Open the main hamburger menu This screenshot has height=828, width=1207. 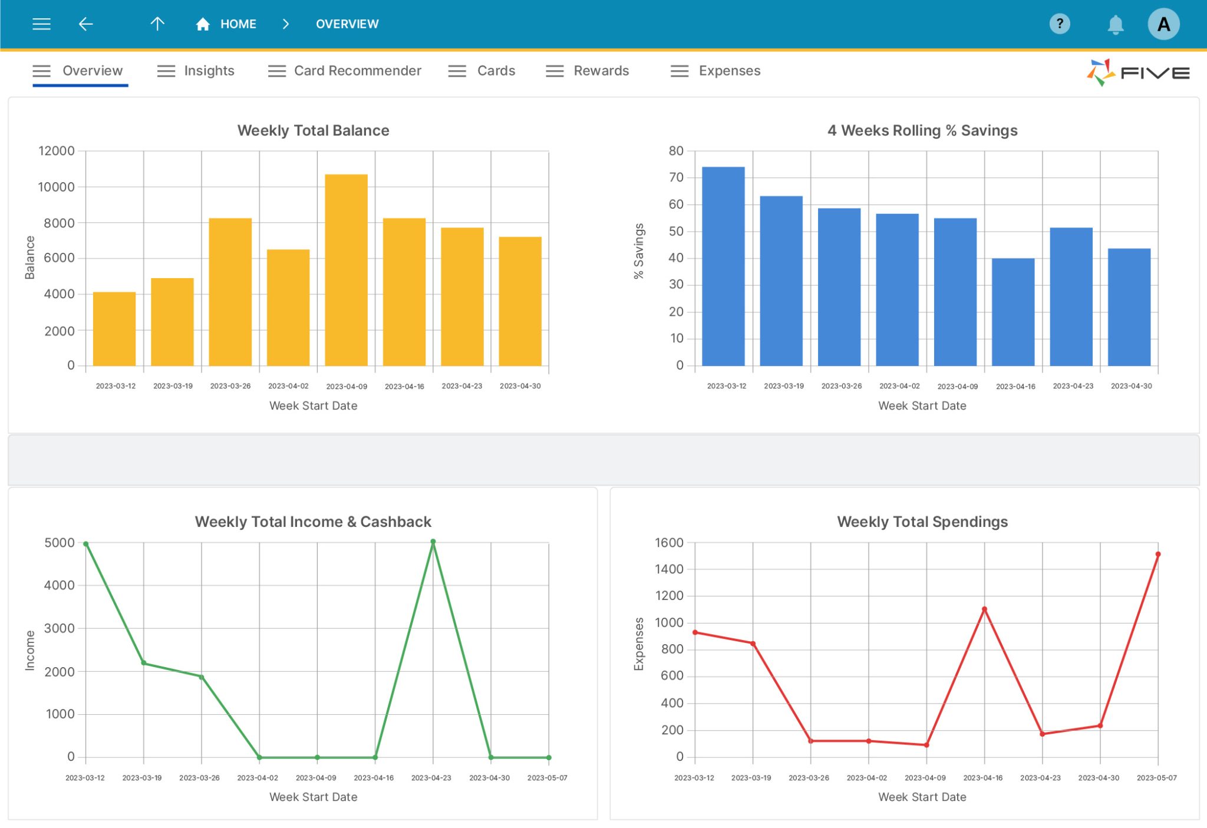click(x=41, y=24)
